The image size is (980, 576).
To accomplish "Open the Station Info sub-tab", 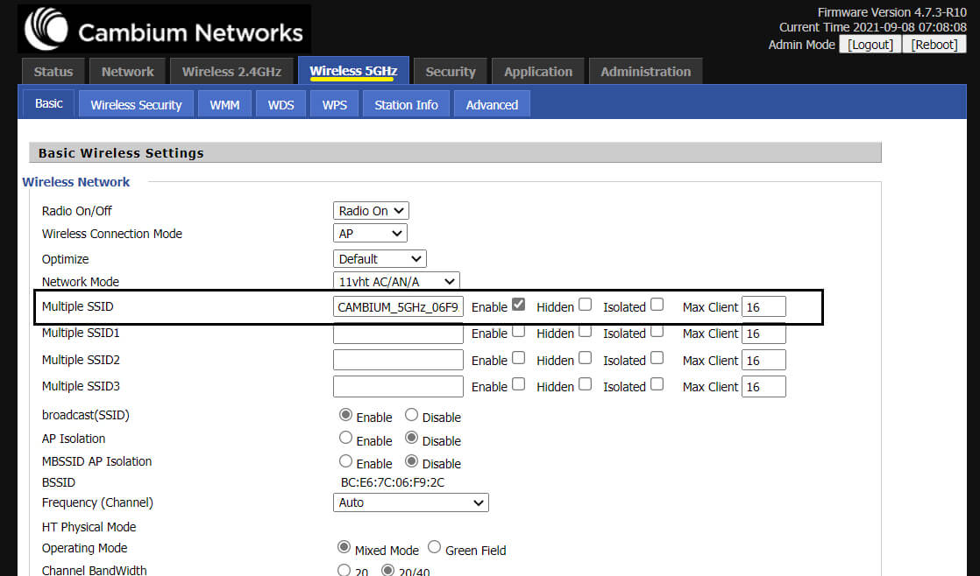I will (x=406, y=105).
